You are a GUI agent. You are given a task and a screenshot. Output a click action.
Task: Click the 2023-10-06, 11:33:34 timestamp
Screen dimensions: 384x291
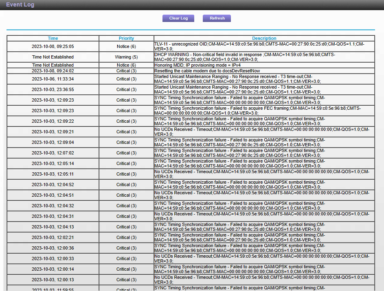(x=53, y=79)
